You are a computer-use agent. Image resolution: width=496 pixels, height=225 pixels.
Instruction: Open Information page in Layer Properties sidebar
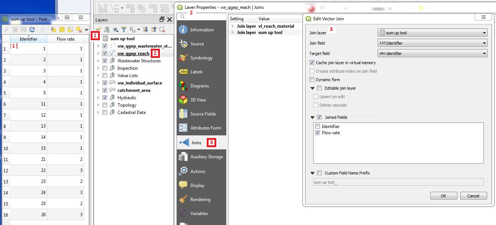(x=202, y=30)
